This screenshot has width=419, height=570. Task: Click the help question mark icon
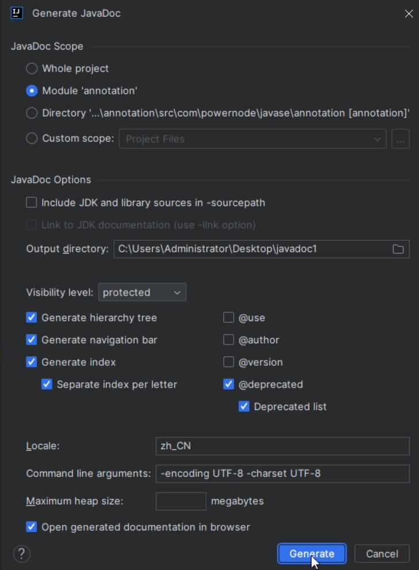pyautogui.click(x=21, y=554)
